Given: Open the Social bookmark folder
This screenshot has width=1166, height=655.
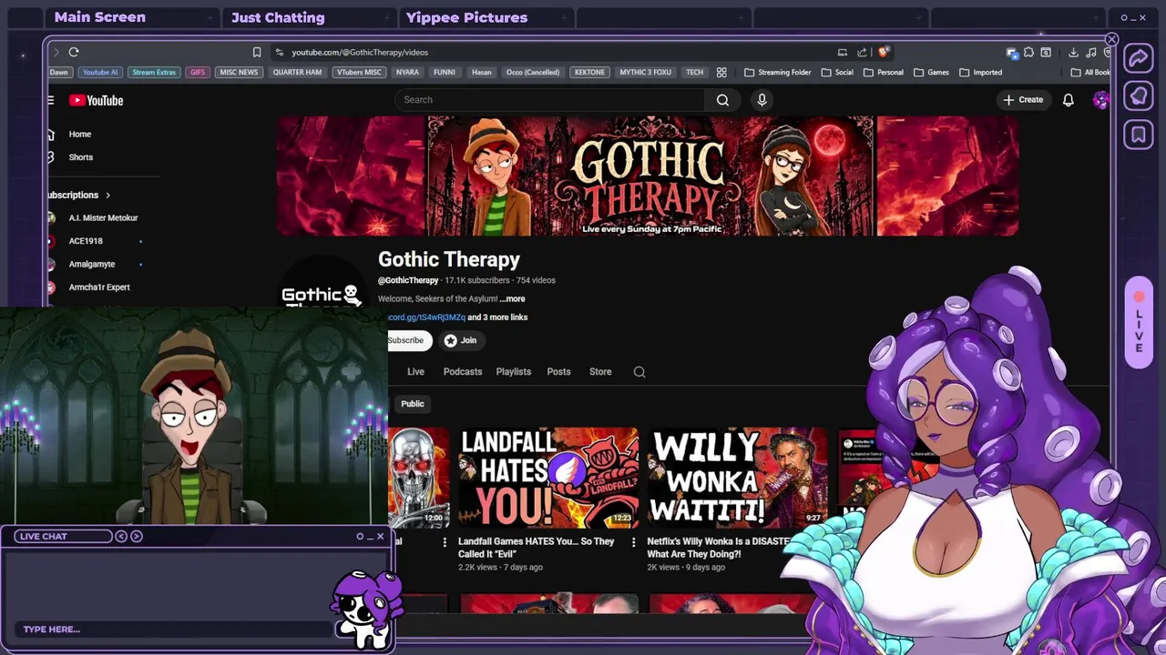Looking at the screenshot, I should click(837, 72).
